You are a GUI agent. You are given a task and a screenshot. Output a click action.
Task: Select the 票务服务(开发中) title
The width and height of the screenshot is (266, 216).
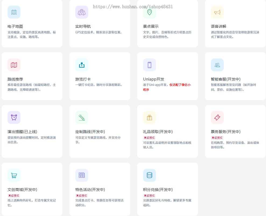click(x=226, y=132)
